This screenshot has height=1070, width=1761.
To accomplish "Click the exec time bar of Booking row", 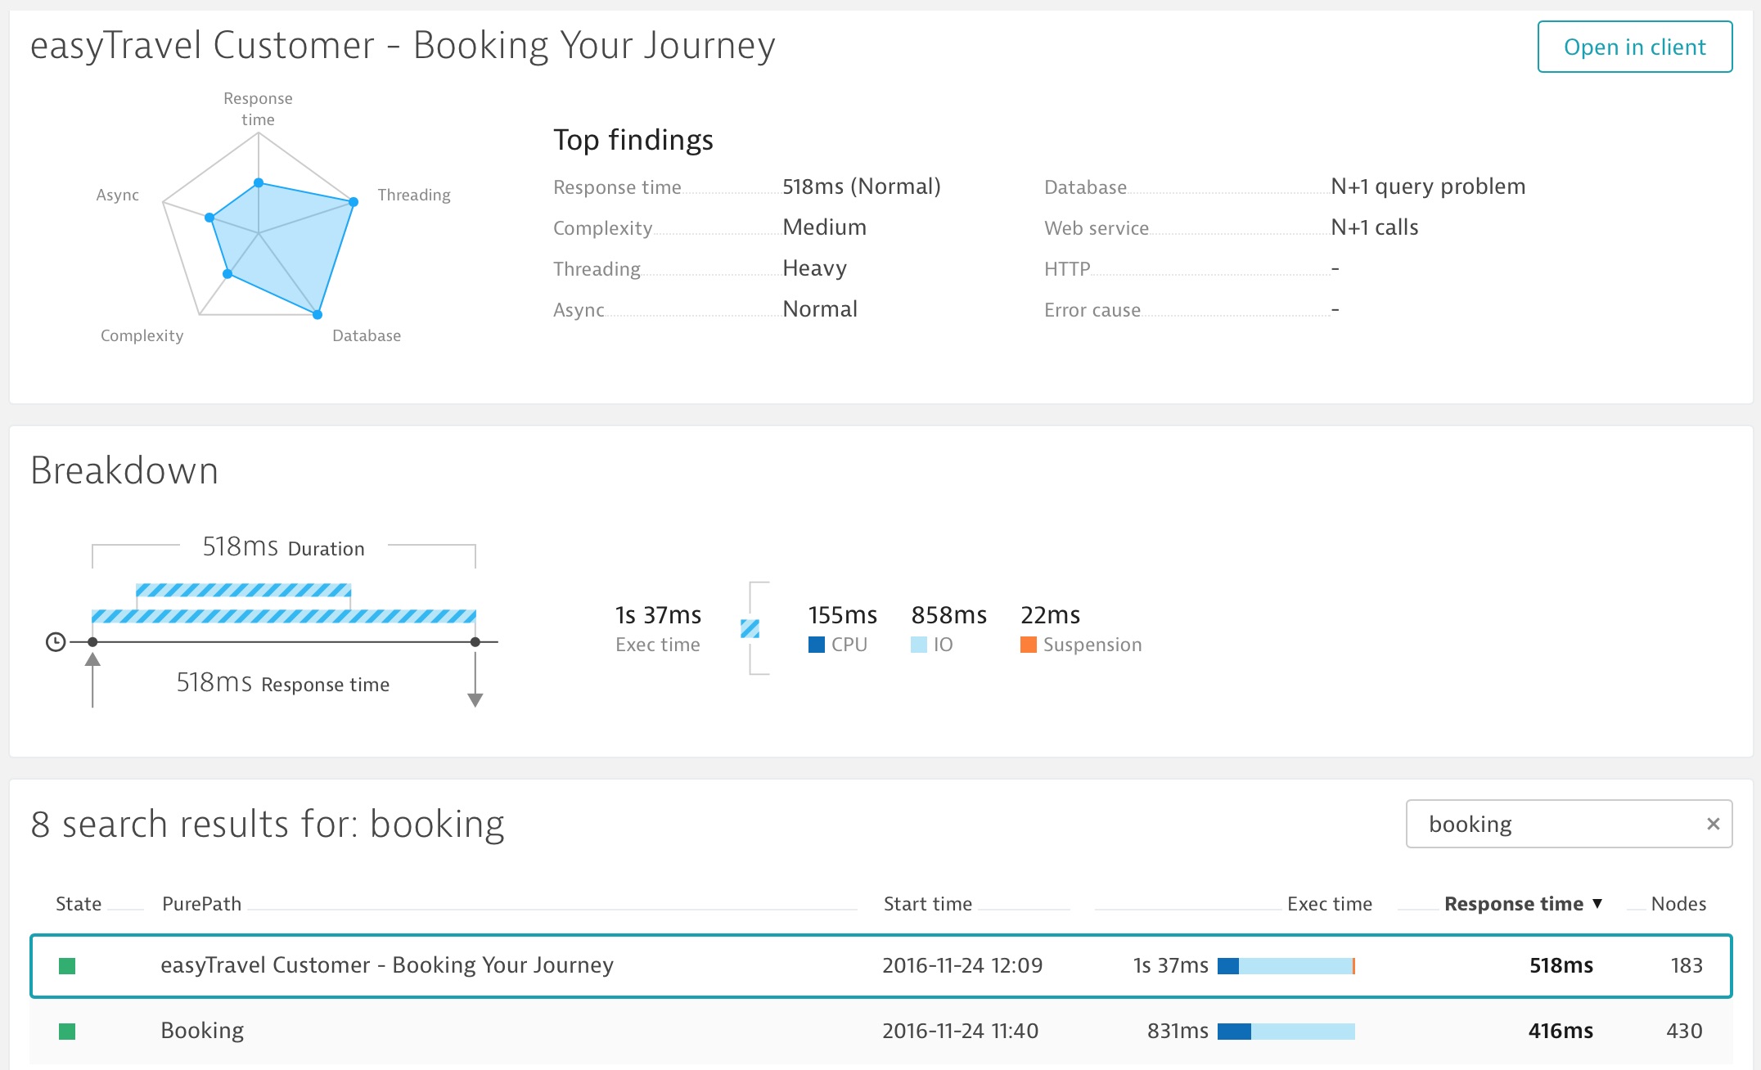I will tap(1286, 1032).
